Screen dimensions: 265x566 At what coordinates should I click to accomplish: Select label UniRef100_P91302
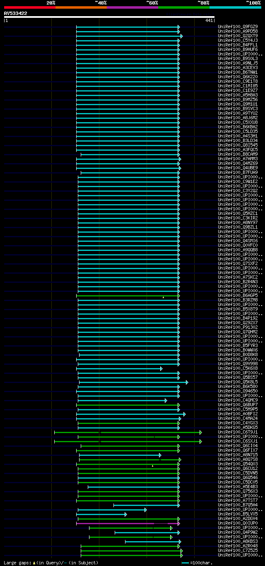tap(238, 327)
